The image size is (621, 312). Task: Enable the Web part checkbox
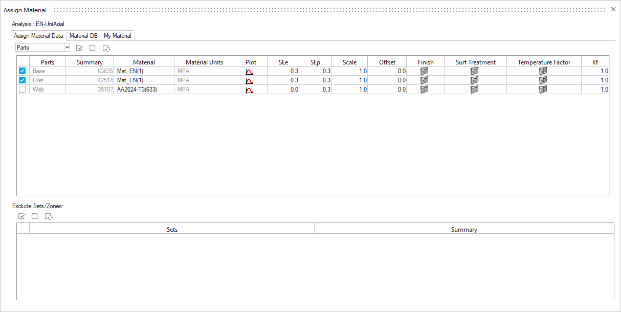23,90
